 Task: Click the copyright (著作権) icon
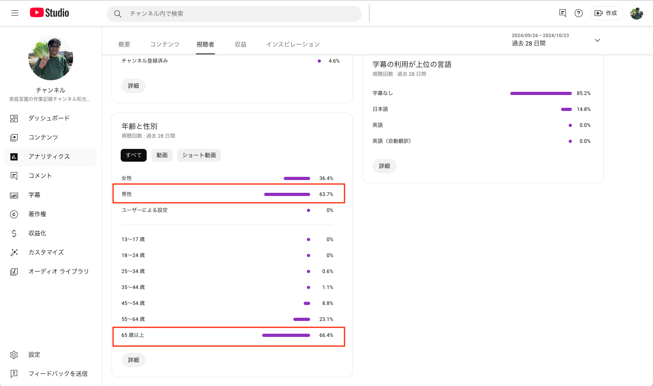pyautogui.click(x=14, y=214)
